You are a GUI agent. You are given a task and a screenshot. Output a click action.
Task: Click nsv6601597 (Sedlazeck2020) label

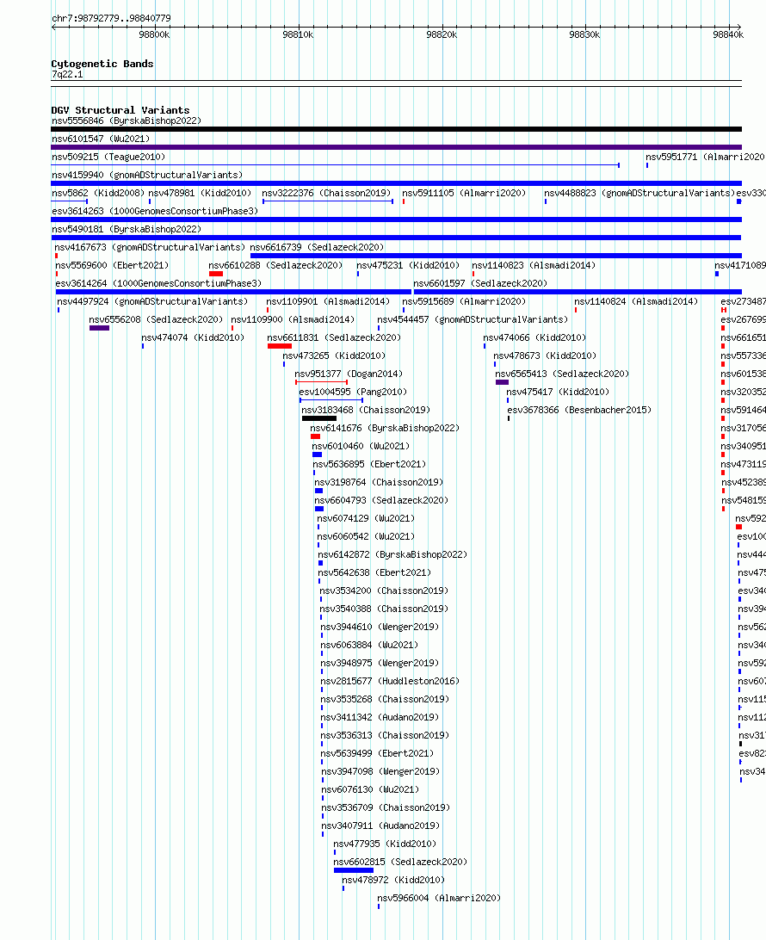(480, 283)
